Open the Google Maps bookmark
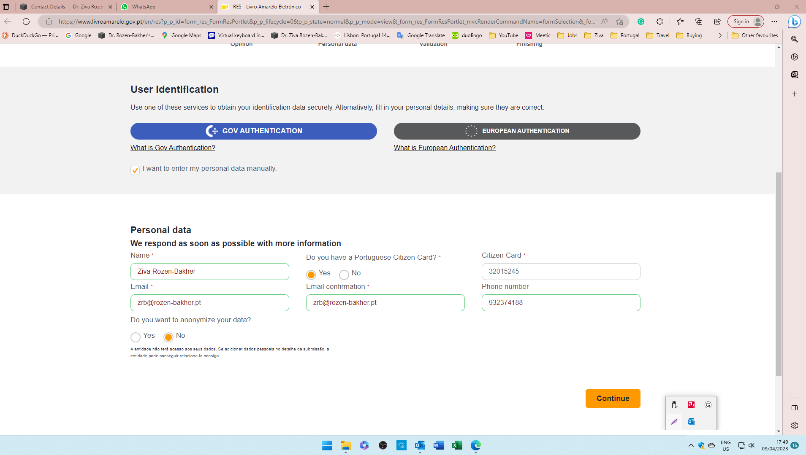 pyautogui.click(x=182, y=35)
